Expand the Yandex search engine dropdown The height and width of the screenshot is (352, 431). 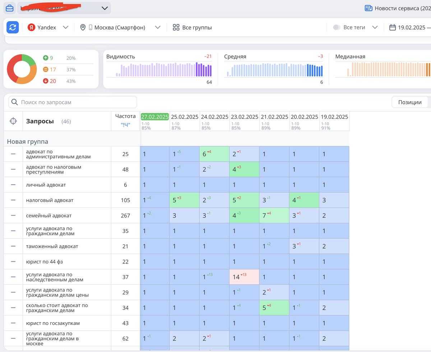(65, 27)
